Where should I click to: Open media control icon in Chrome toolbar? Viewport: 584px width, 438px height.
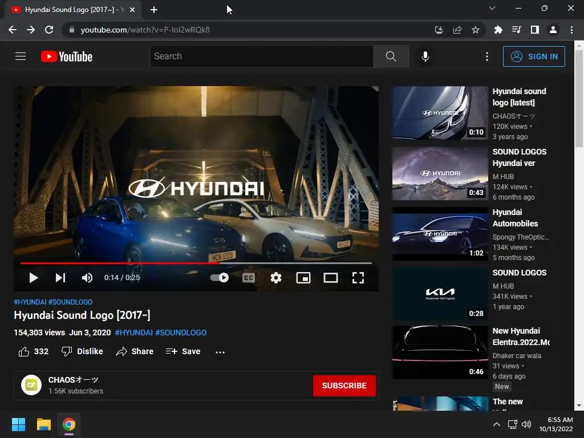click(516, 30)
